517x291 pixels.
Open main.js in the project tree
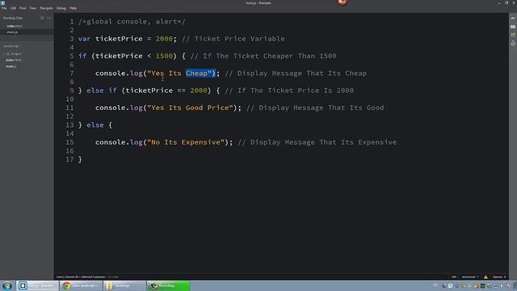pyautogui.click(x=11, y=66)
